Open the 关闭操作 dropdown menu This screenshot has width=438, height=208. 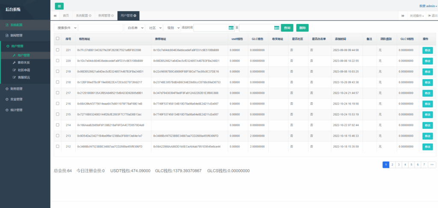(417, 16)
